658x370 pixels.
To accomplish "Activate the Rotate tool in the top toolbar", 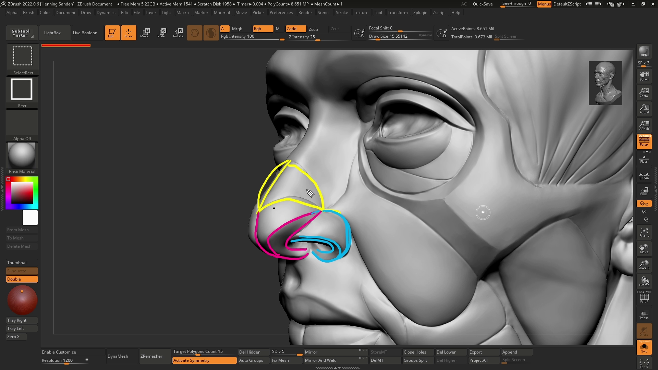I will tap(178, 33).
